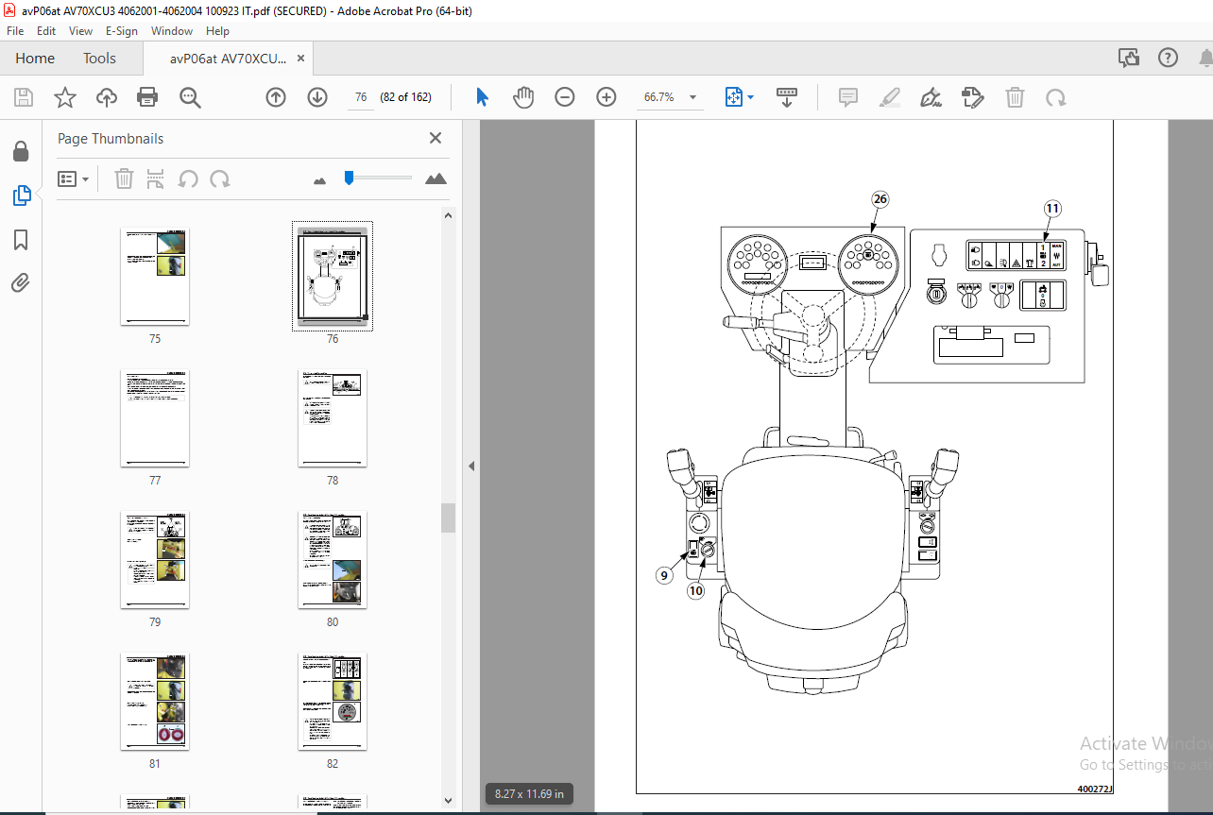The image size is (1213, 815).
Task: Select the page 75 thumbnail
Action: [155, 277]
